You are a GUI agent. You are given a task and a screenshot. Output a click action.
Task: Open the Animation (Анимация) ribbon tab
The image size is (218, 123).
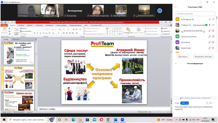point(49,25)
